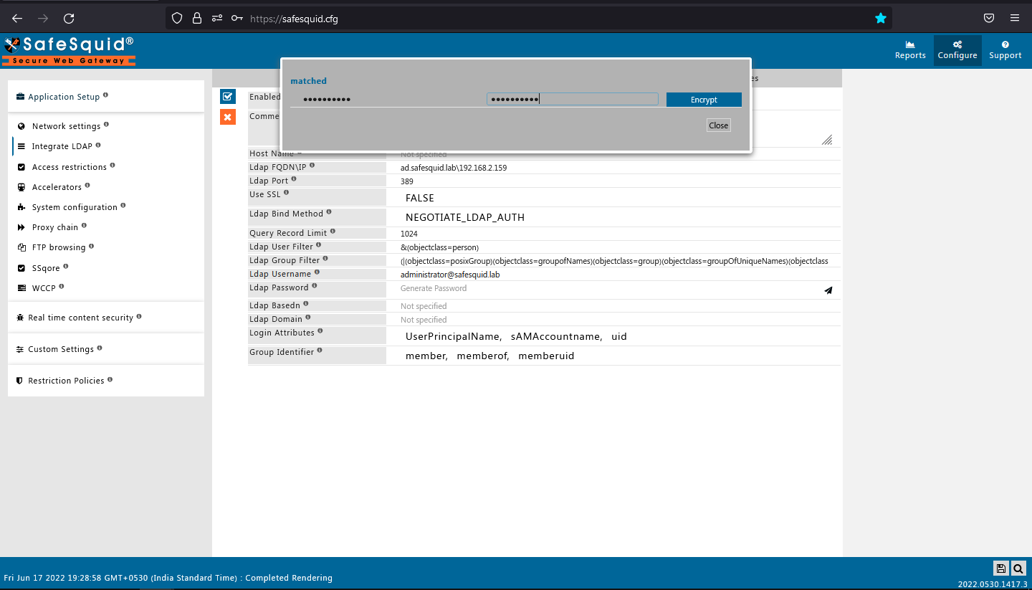Screen dimensions: 1032x590
Task: Click the orange X cancel entry icon
Action: coord(228,117)
